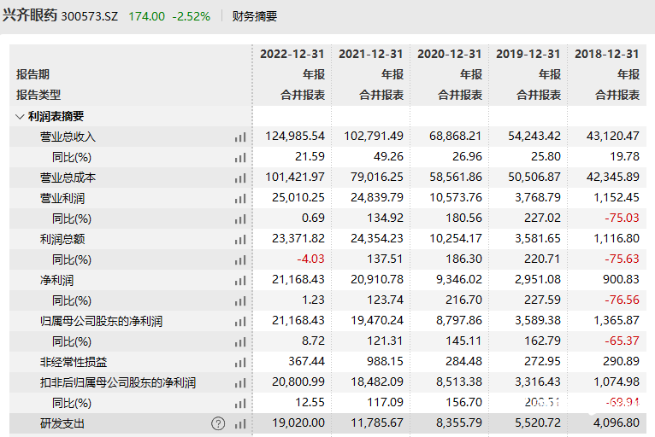
Task: Select the 2019-12-31 column header
Action: click(528, 55)
